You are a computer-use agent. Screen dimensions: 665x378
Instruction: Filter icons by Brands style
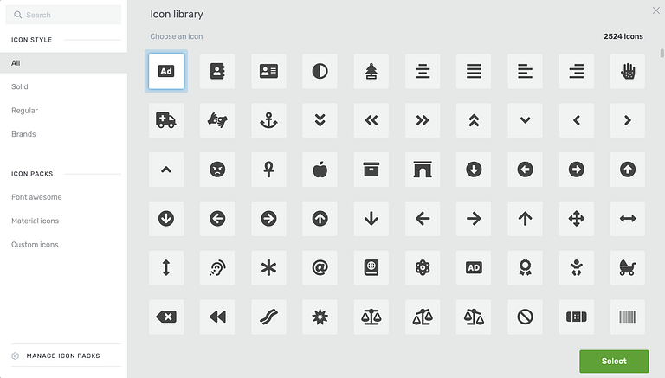[x=23, y=134]
